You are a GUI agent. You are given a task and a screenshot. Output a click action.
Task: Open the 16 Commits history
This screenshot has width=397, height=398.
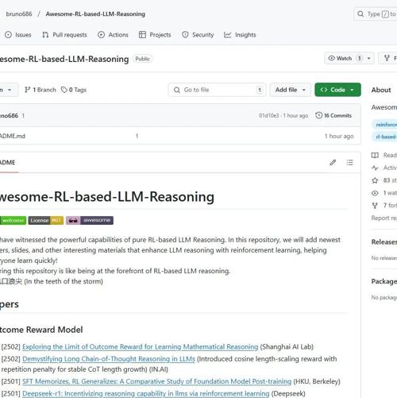[333, 115]
